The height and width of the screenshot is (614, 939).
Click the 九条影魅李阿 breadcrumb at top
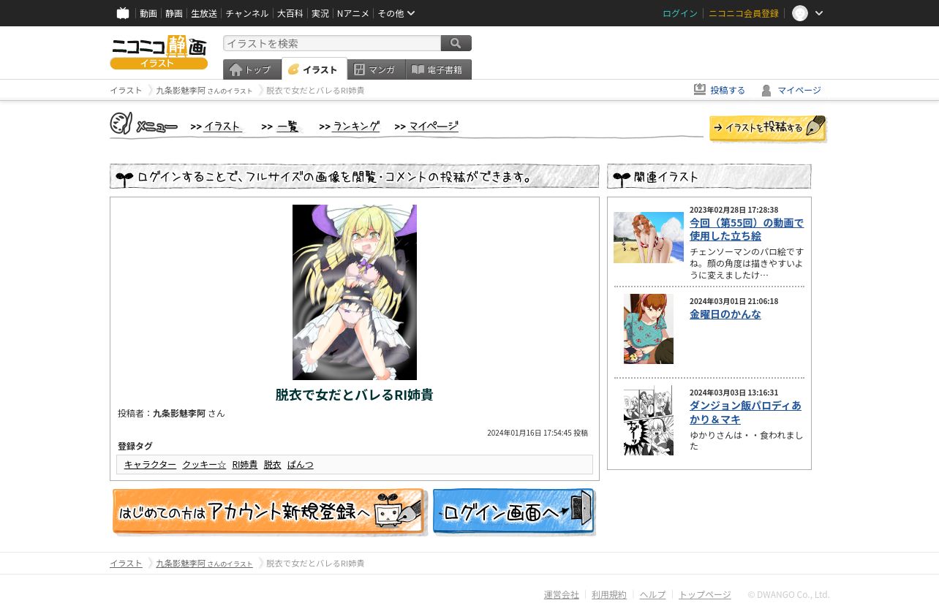tap(204, 91)
